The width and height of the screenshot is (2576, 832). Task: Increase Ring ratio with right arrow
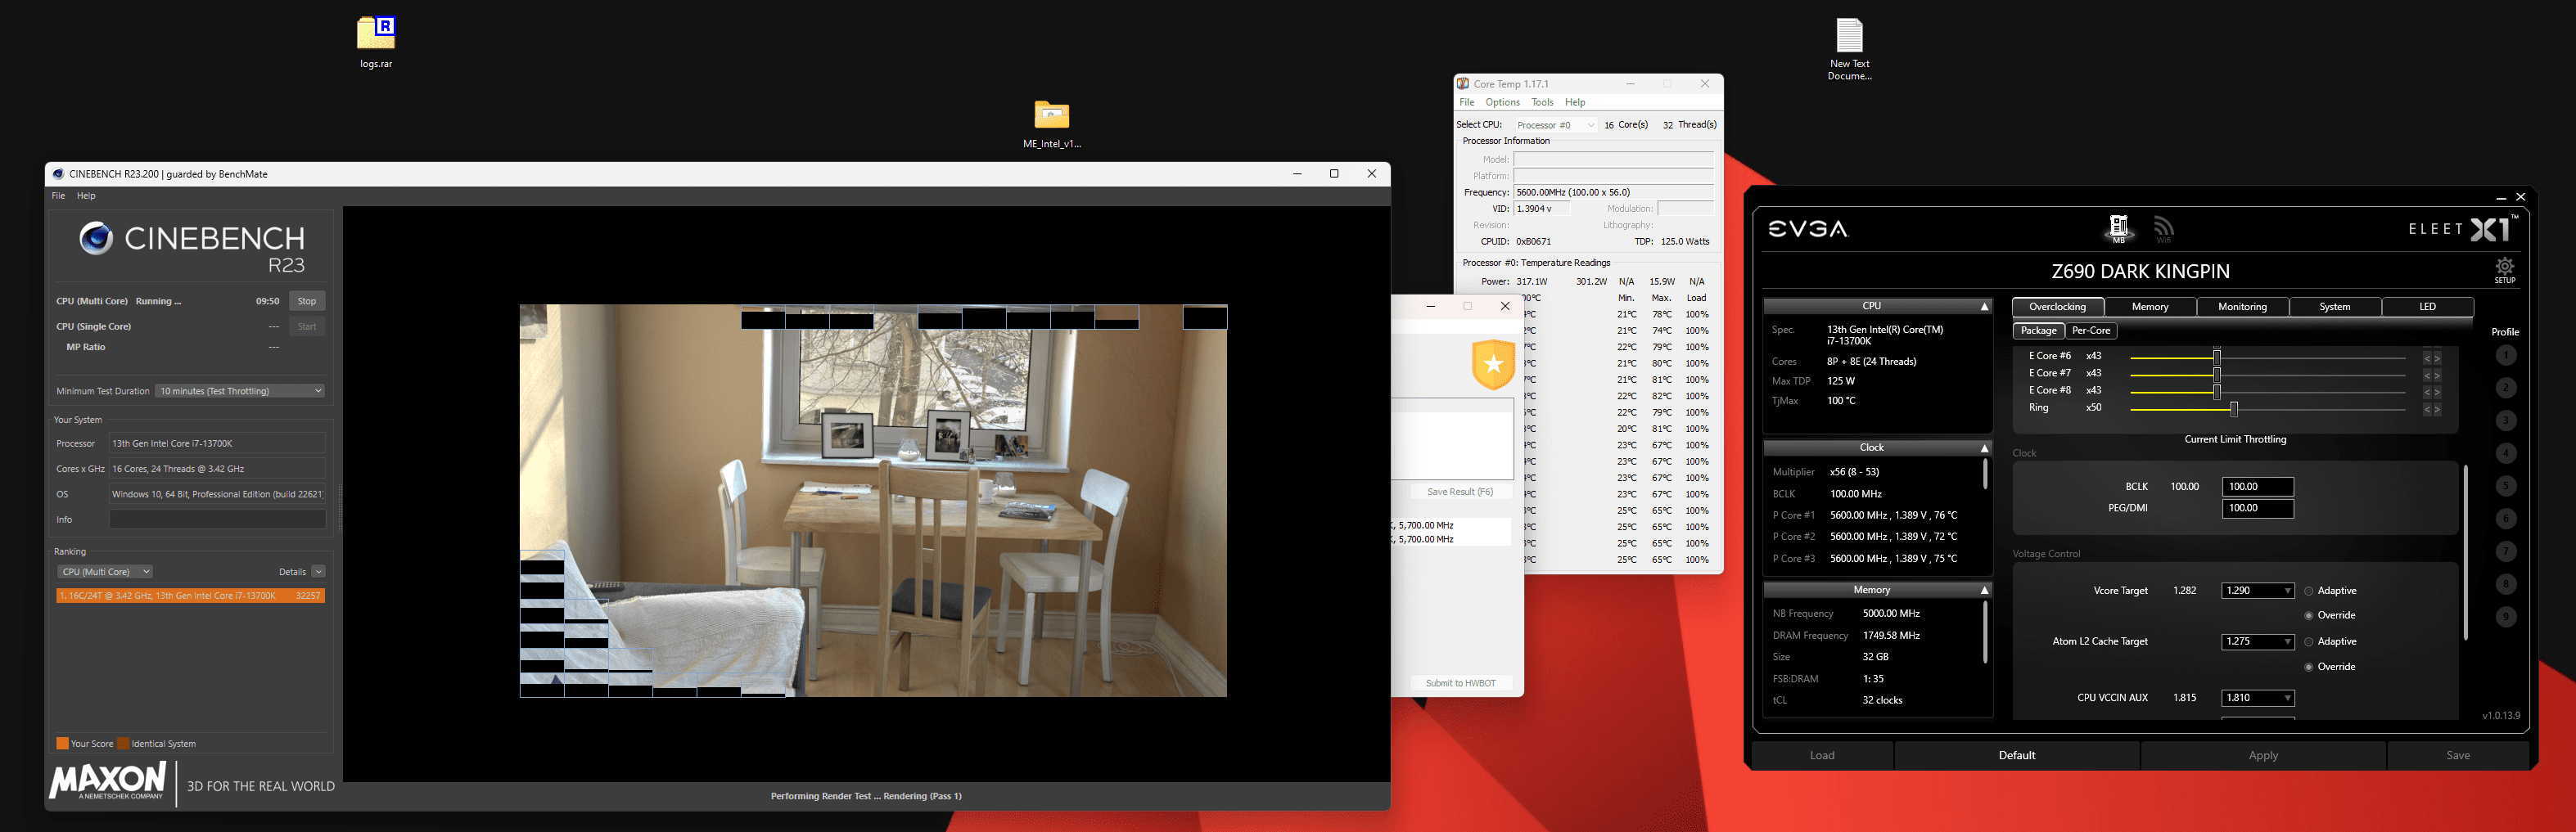click(x=2437, y=410)
